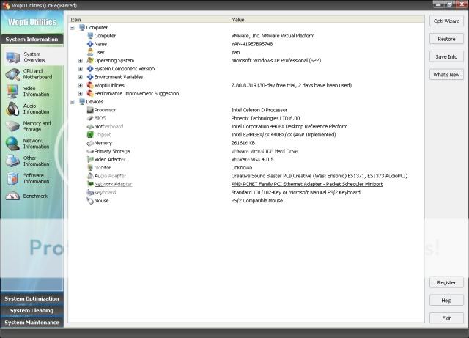Click the Keyboard row icon
The width and height of the screenshot is (469, 338).
click(90, 193)
